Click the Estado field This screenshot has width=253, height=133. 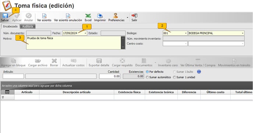pos(113,33)
